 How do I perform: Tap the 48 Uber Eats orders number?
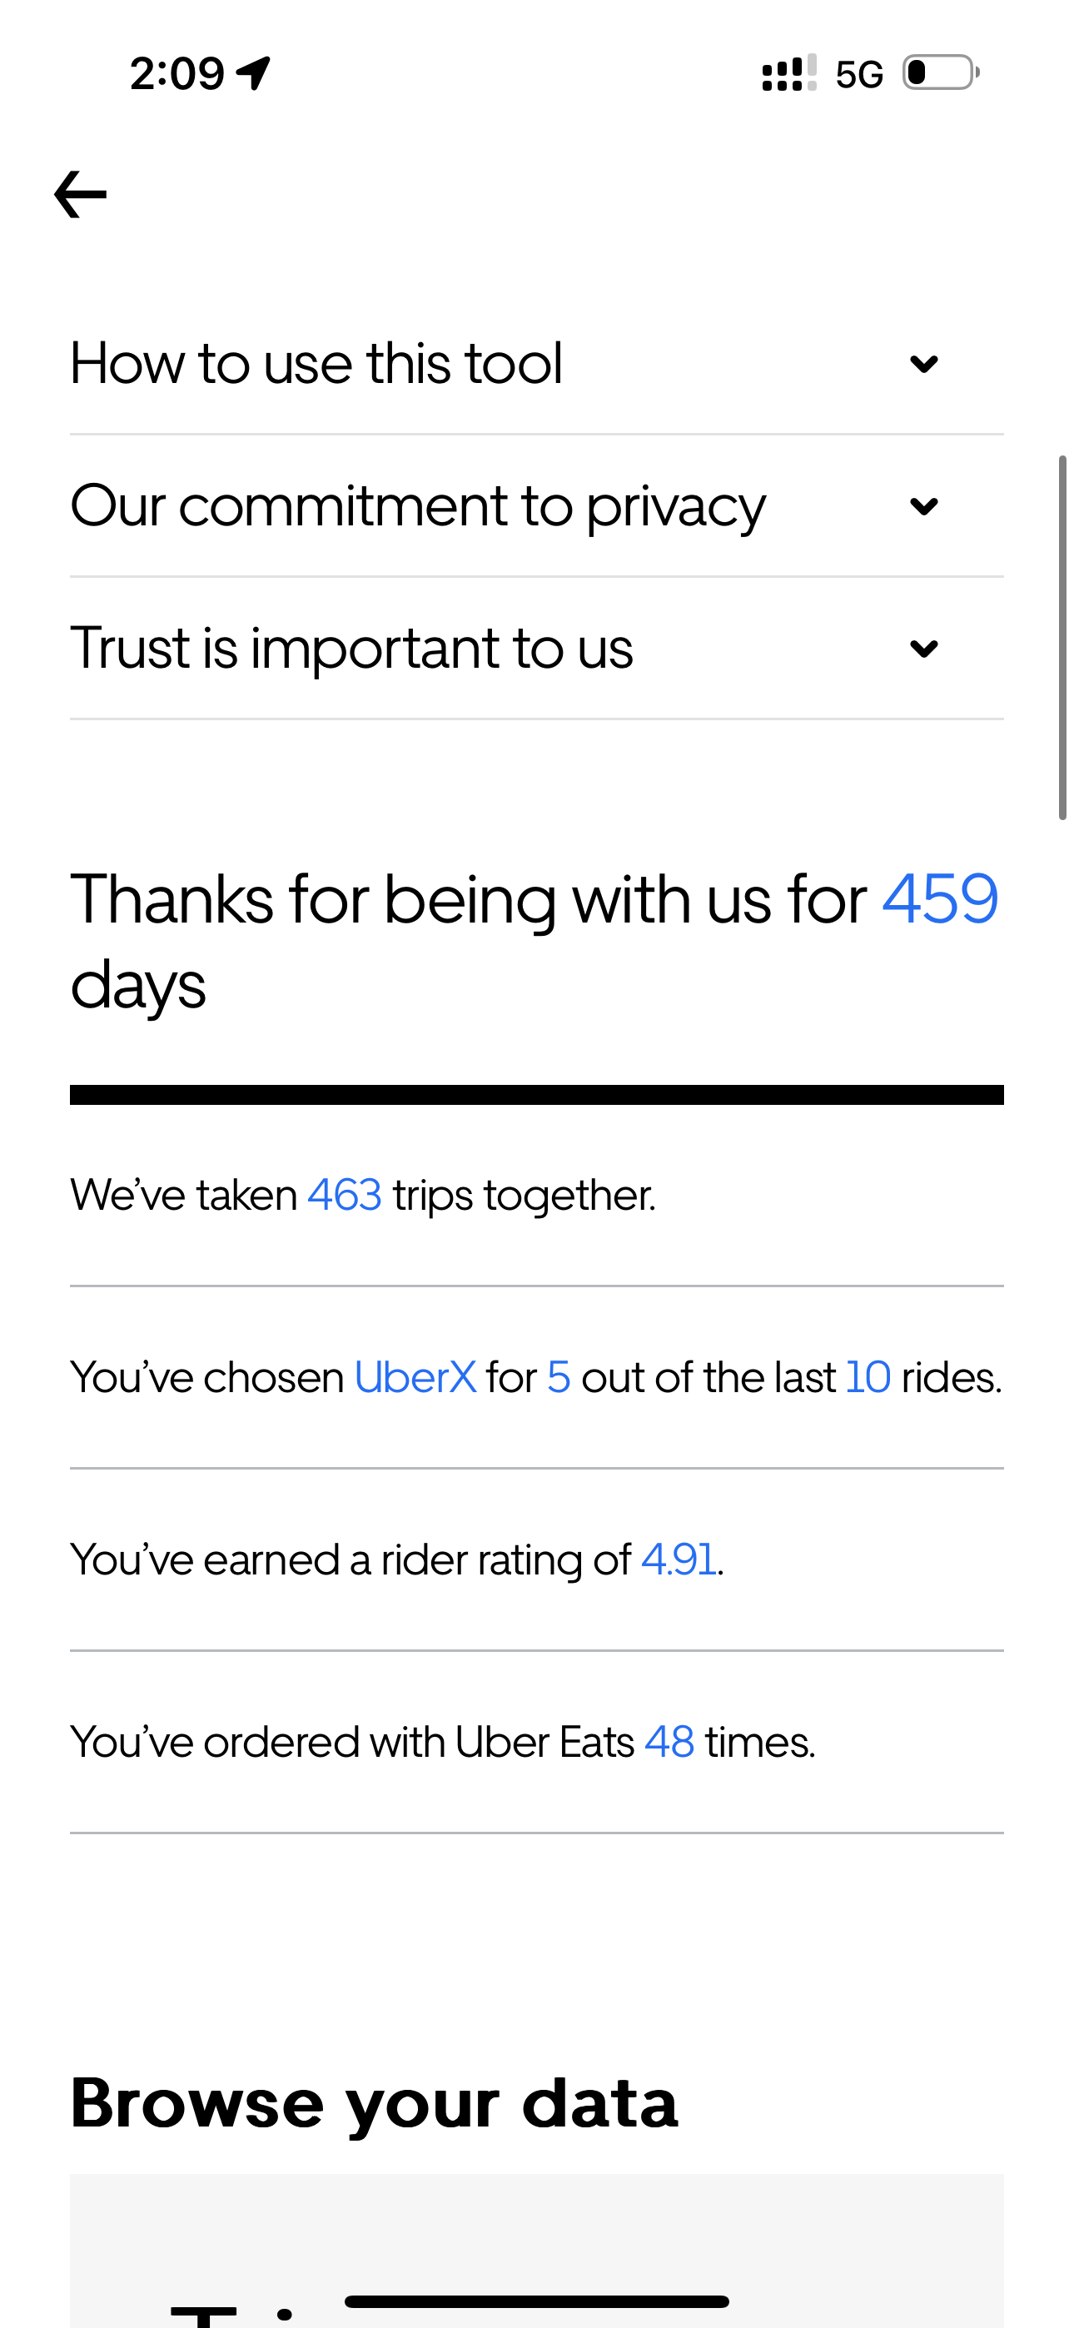(669, 1743)
